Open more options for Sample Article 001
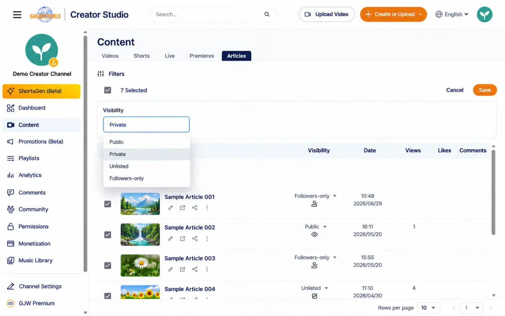505x316 pixels. click(x=207, y=208)
